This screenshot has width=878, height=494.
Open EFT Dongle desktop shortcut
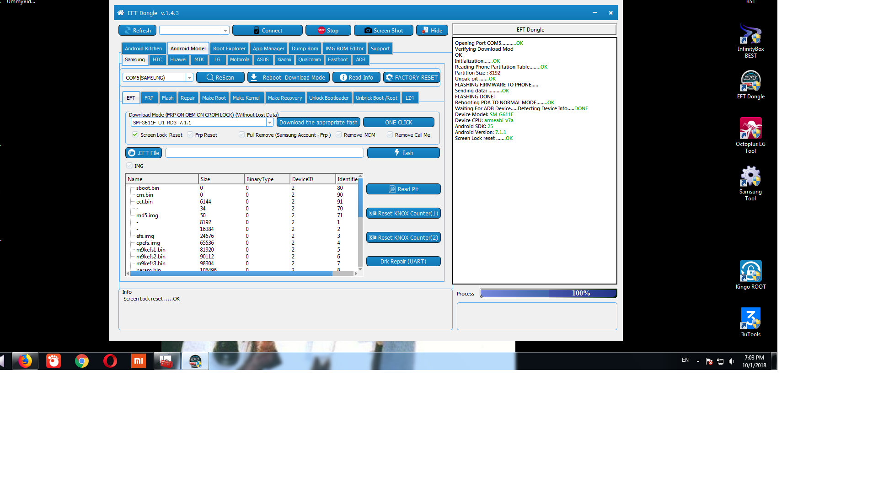coord(750,85)
